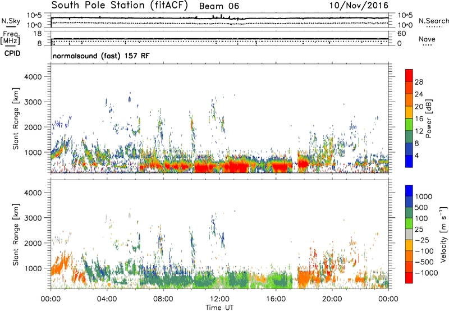Click the '16:00' time tick label

pyautogui.click(x=276, y=299)
